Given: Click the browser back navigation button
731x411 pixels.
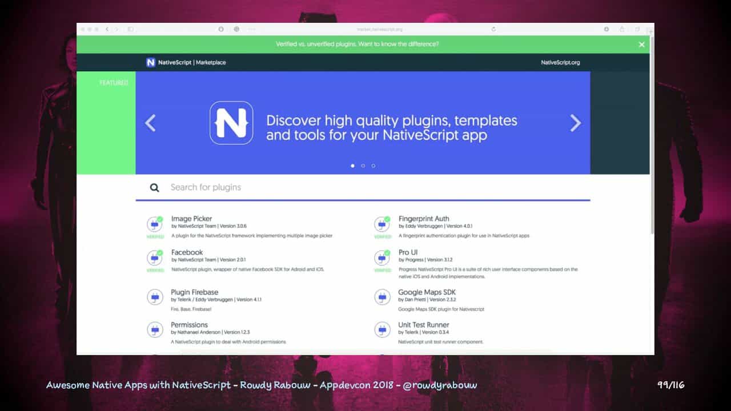Looking at the screenshot, I should (x=107, y=29).
